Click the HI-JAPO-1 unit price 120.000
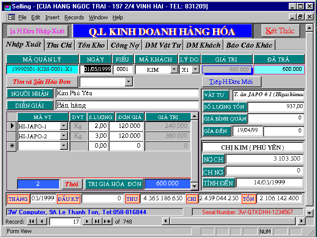 126,126
